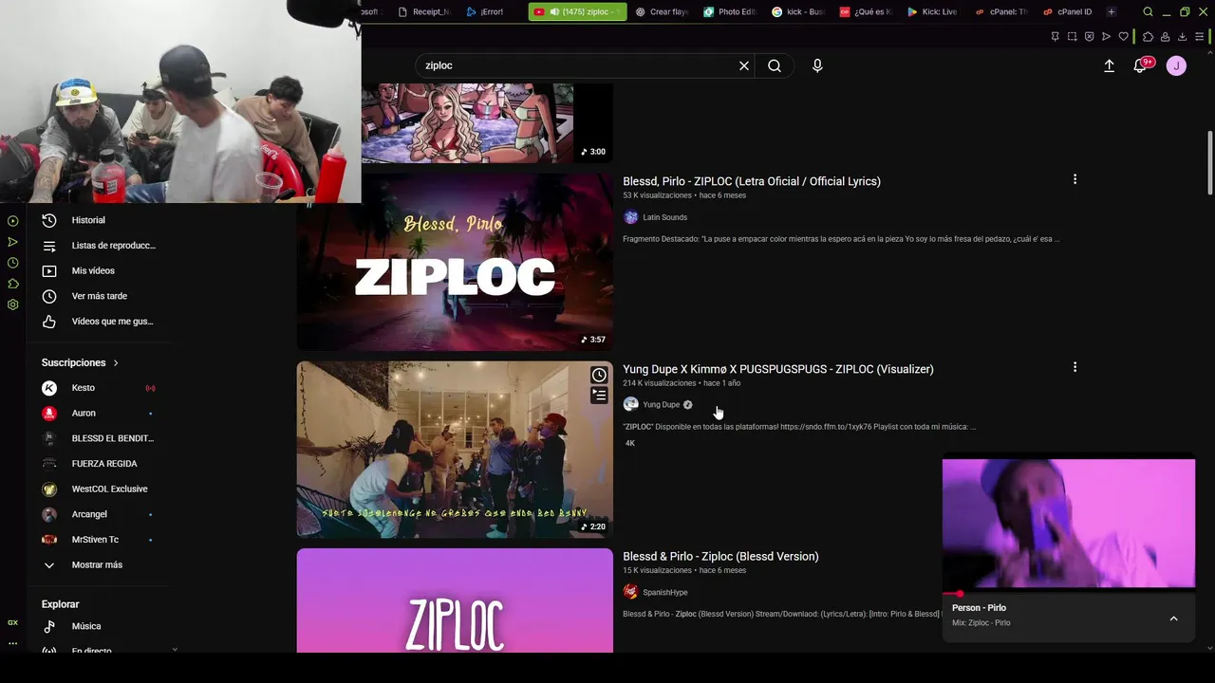Open Latin Sounds channel avatar
Screen dimensions: 1215x683
point(630,217)
